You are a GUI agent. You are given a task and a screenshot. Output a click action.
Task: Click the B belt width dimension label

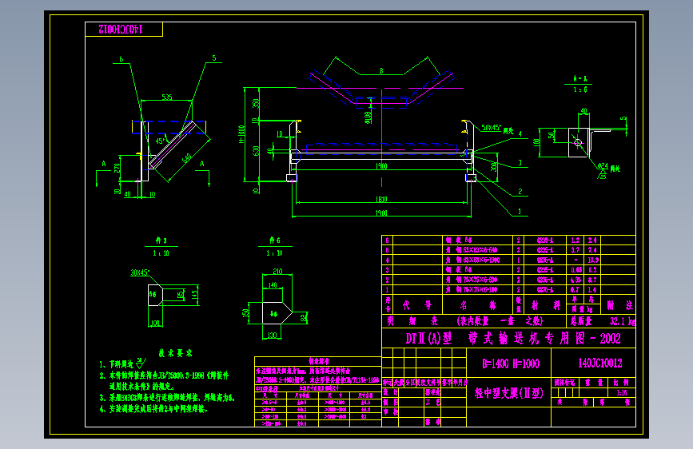pyautogui.click(x=381, y=71)
